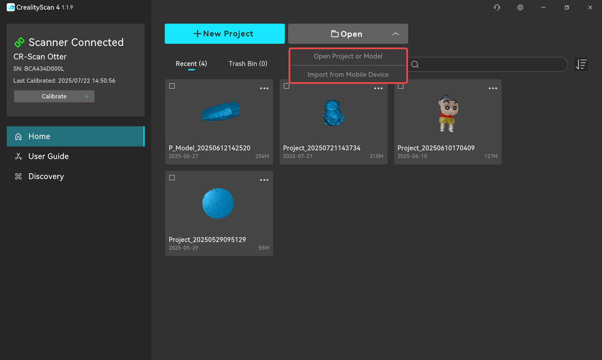Select the Project_20250721143734 checkbox
The width and height of the screenshot is (602, 360).
point(286,86)
